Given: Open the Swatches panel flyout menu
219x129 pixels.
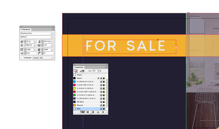Looking at the screenshot, I should (x=106, y=67).
